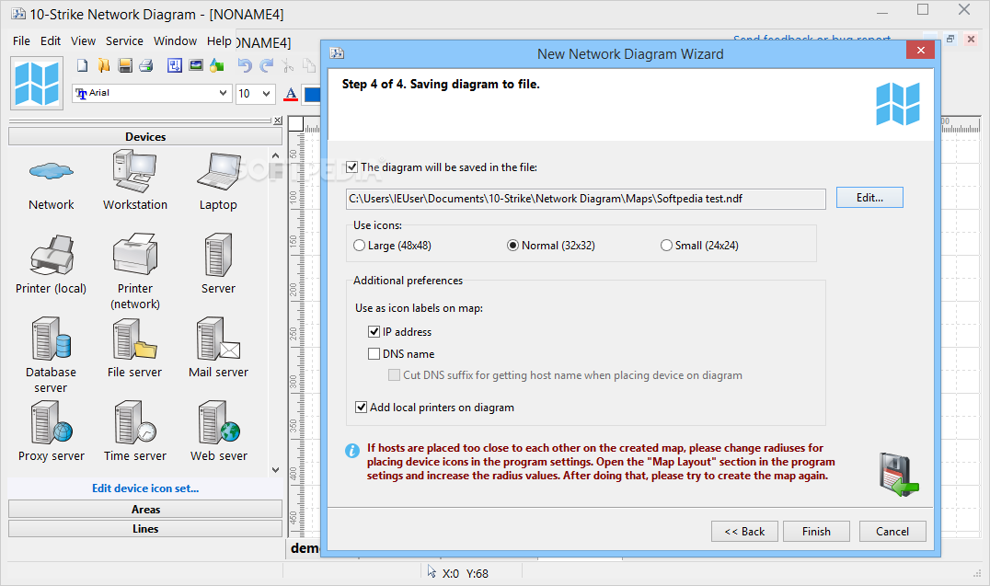Viewport: 990px width, 586px height.
Task: Expand the Devices panel header
Action: 145,136
